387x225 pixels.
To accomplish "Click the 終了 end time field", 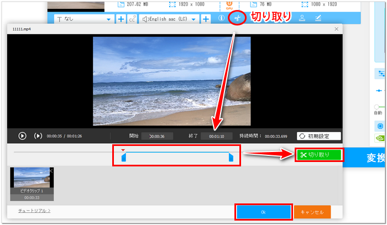I will [x=217, y=136].
